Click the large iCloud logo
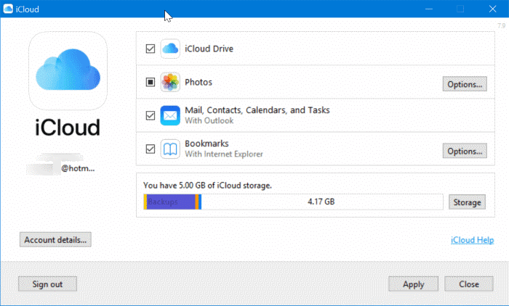 tap(68, 70)
